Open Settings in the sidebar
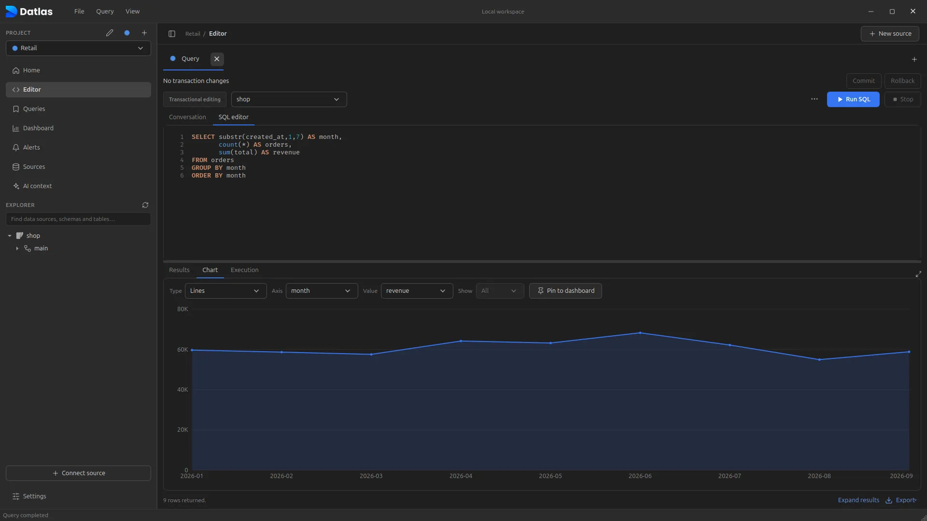 (78, 496)
